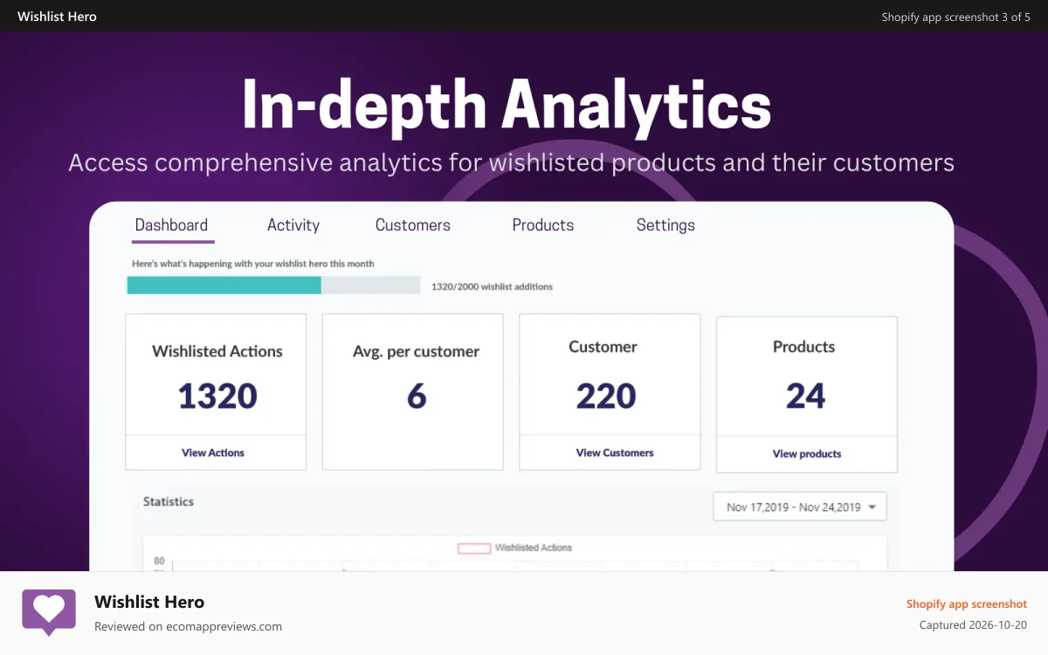Click the Wishlist Hero name in footer
Screen dimensions: 1048x655
point(149,602)
